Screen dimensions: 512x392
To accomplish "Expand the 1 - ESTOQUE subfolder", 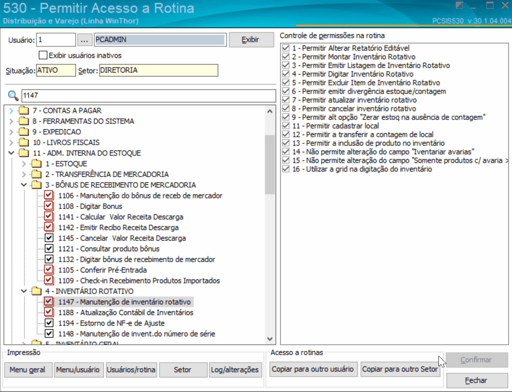I will tap(23, 163).
